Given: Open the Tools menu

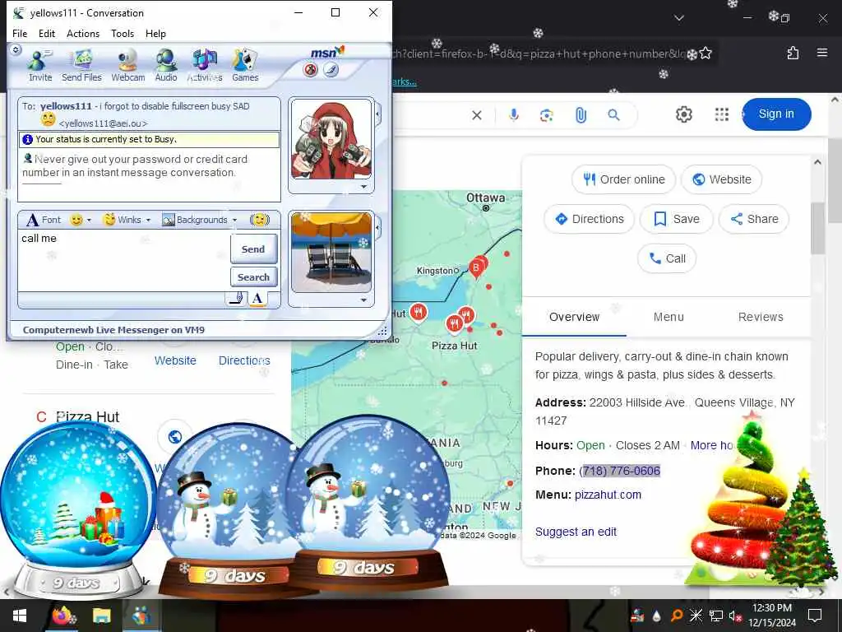Looking at the screenshot, I should [123, 33].
